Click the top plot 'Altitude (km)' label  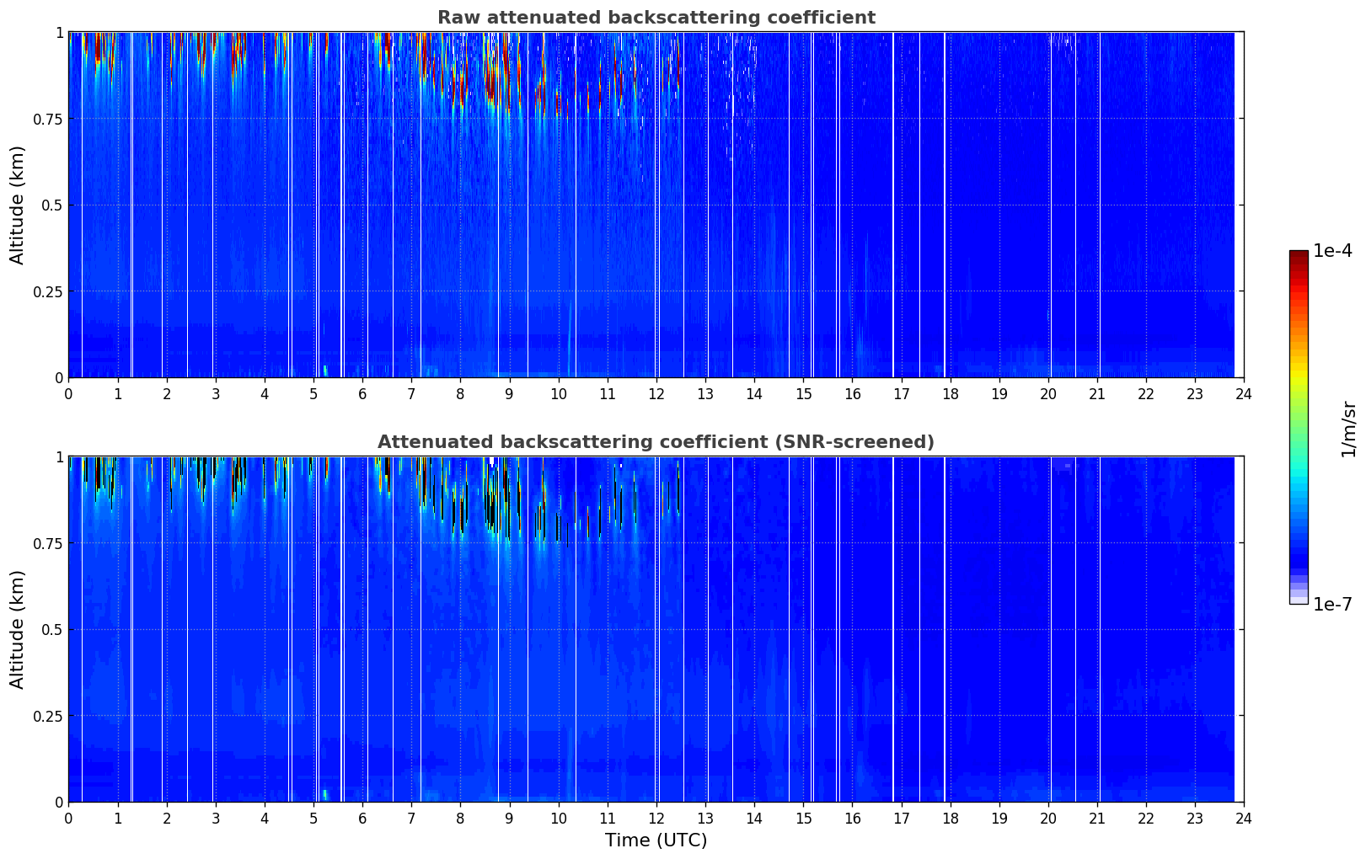(x=18, y=205)
